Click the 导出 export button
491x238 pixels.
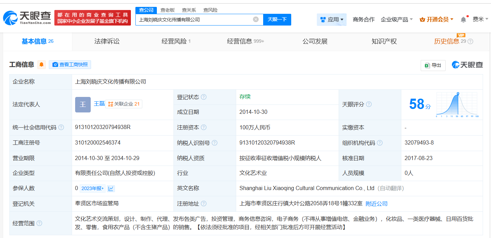click(433, 65)
